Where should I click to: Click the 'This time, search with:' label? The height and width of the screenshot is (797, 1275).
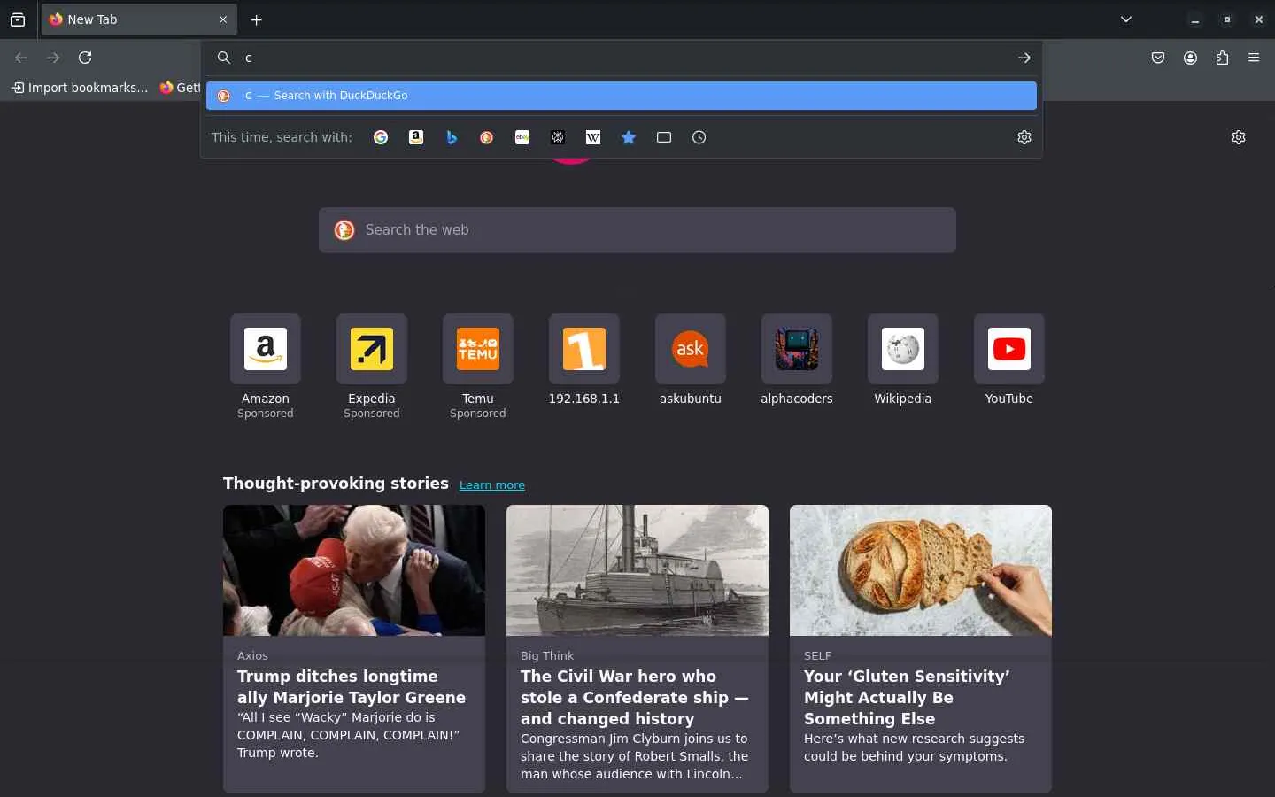282,137
